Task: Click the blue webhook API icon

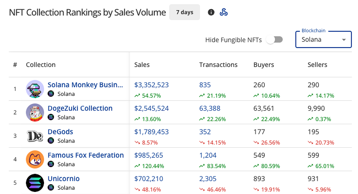Action: click(x=224, y=13)
